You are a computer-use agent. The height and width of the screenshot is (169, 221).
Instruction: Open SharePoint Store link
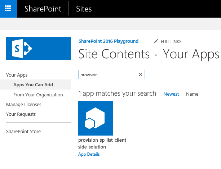point(23,131)
